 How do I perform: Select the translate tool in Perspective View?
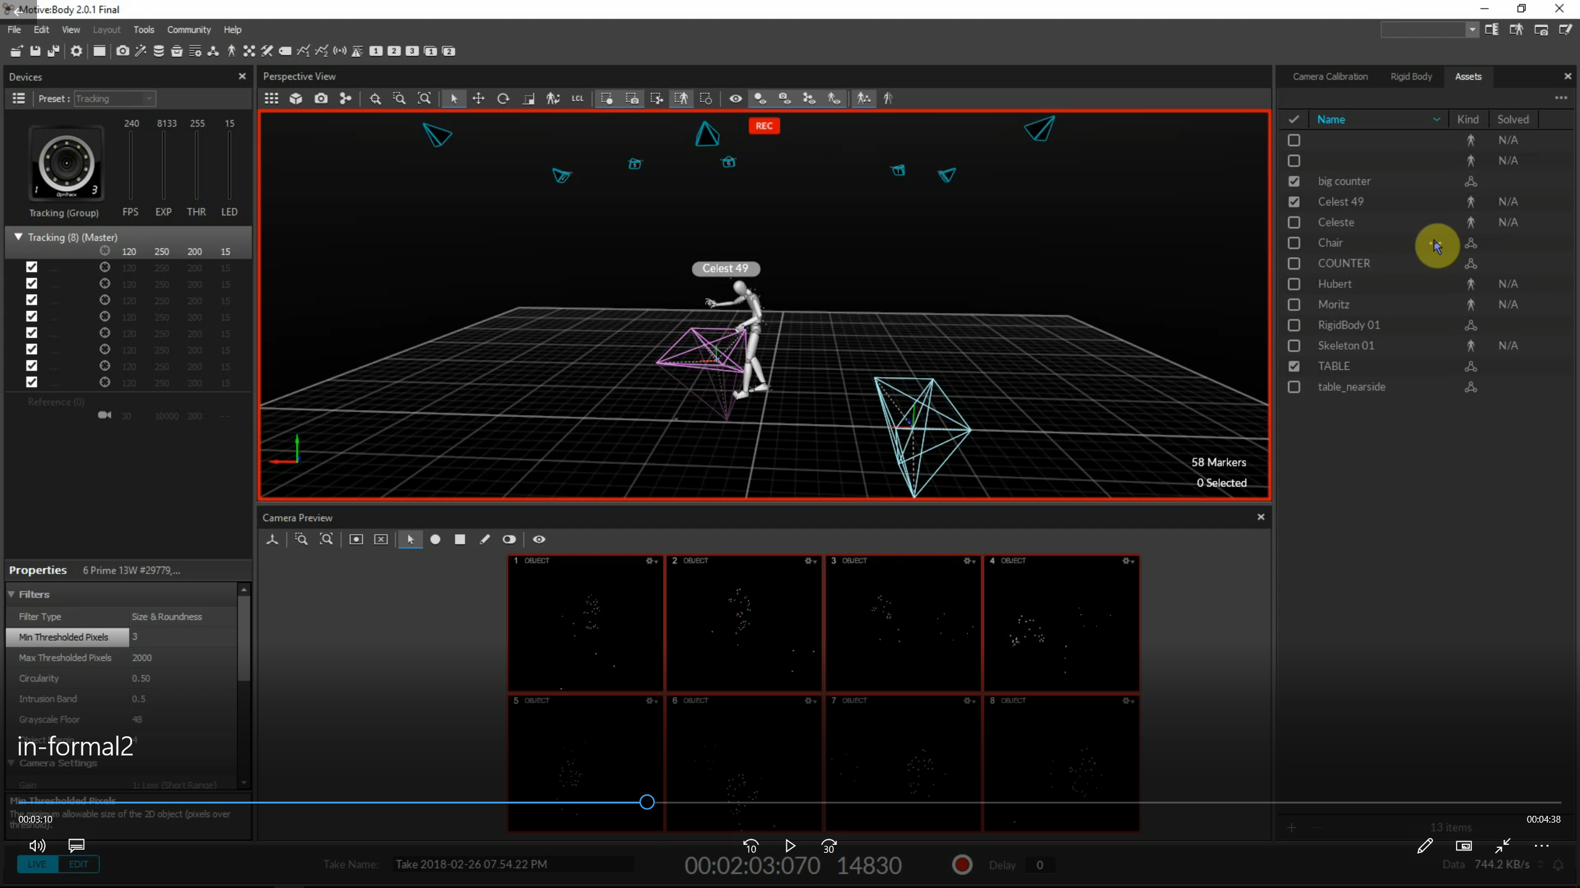478,99
